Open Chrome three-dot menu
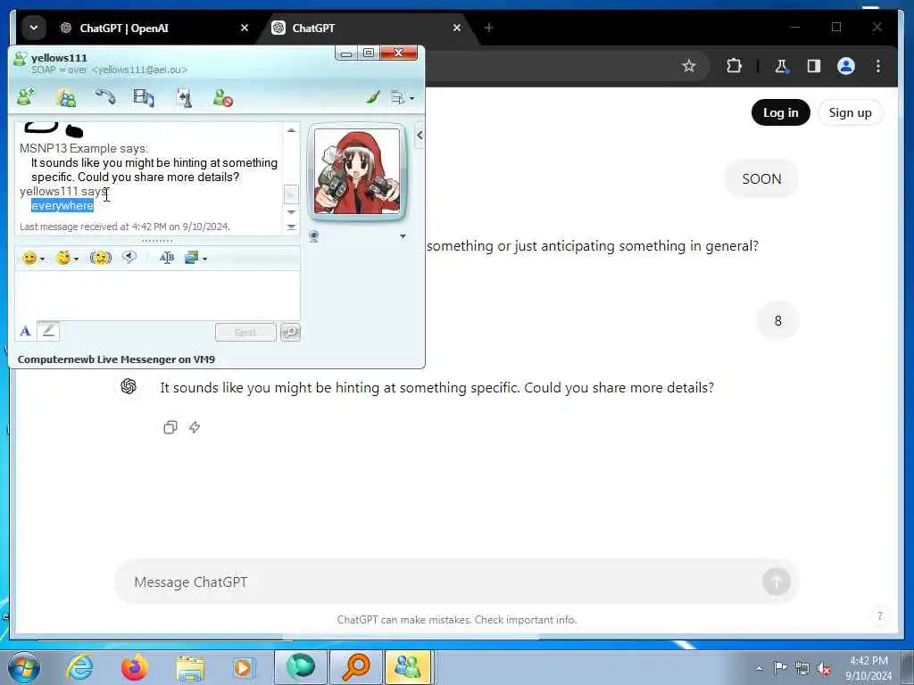Viewport: 914px width, 685px height. click(x=878, y=66)
